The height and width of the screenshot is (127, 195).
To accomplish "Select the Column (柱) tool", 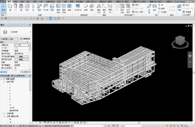I will [33, 8].
